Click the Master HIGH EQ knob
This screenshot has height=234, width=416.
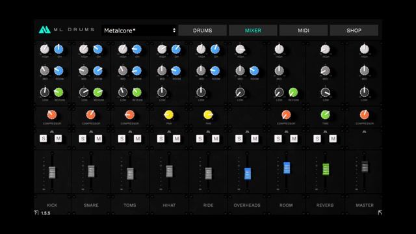pyautogui.click(x=364, y=49)
